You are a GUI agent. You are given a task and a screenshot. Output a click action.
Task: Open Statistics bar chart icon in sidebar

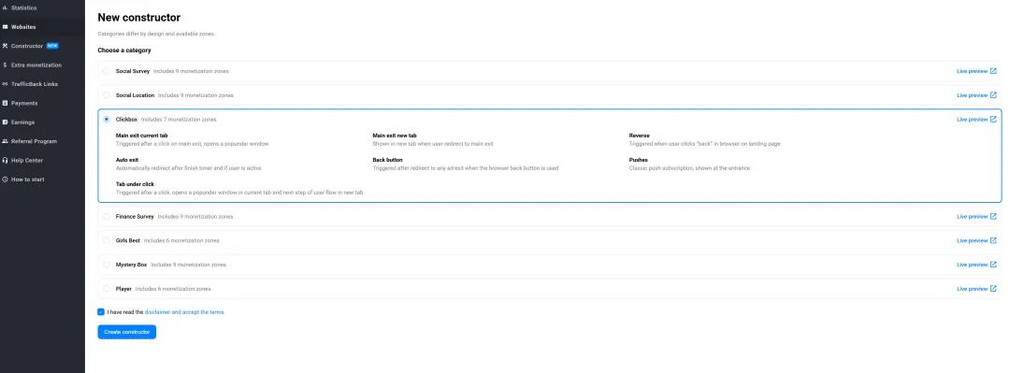tap(6, 7)
